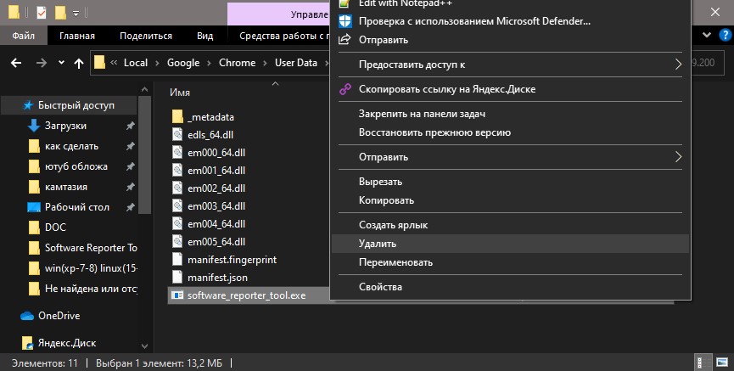Click the edls_64.dll file icon

click(177, 134)
